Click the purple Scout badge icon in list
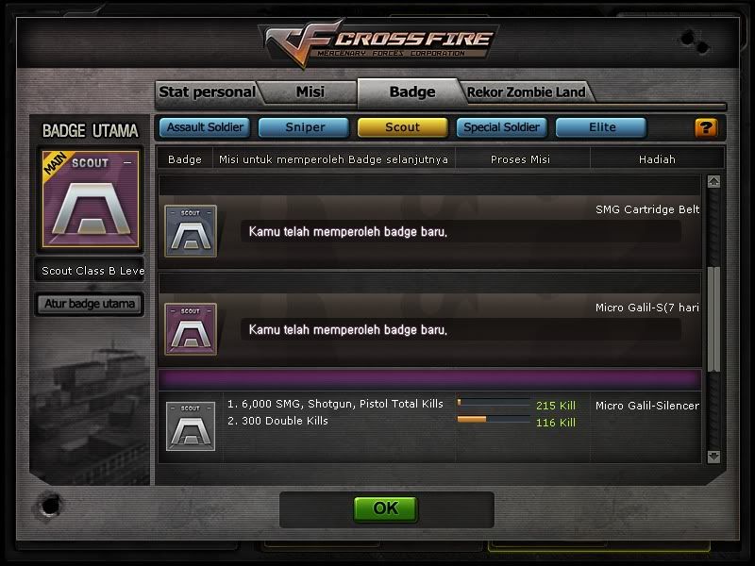The image size is (755, 566). click(x=191, y=329)
